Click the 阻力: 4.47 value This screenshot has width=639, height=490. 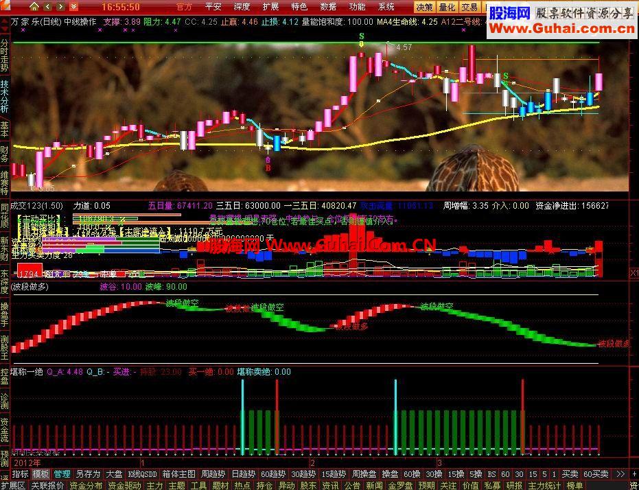pyautogui.click(x=162, y=21)
